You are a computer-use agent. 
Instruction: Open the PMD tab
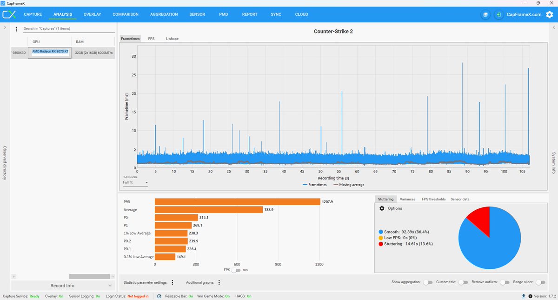(x=223, y=14)
